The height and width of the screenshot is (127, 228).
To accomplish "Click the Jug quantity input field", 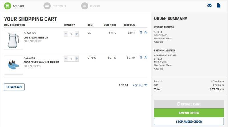I will 71,34.
